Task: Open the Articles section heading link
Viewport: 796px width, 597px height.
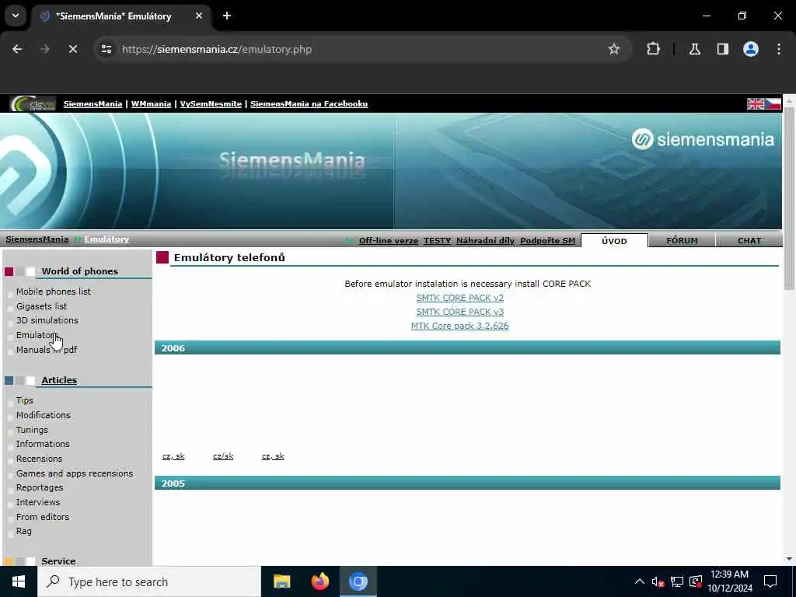Action: point(59,380)
